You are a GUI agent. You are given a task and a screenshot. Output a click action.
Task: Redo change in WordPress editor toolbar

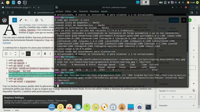pyautogui.click(x=31, y=20)
